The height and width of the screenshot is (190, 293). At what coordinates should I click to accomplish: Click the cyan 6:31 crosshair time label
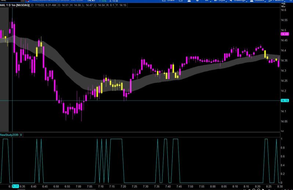[x=15, y=186]
